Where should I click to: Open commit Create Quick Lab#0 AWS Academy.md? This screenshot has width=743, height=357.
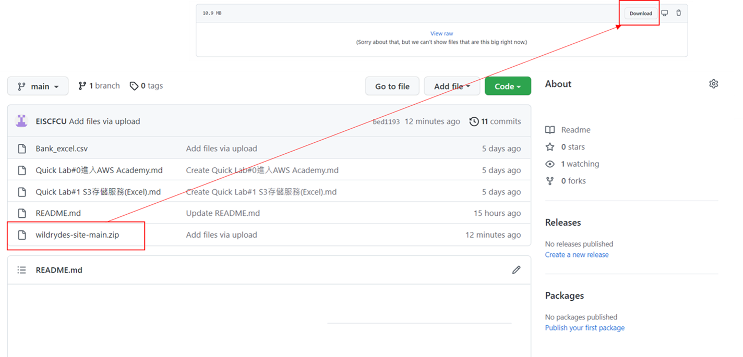tap(262, 170)
